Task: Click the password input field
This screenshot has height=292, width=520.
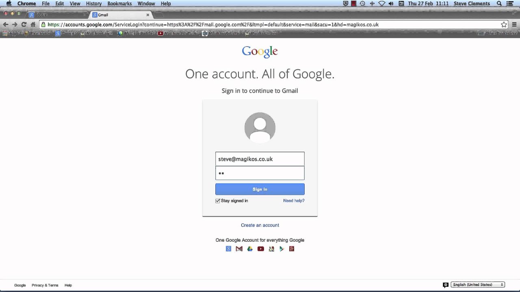Action: pos(260,173)
